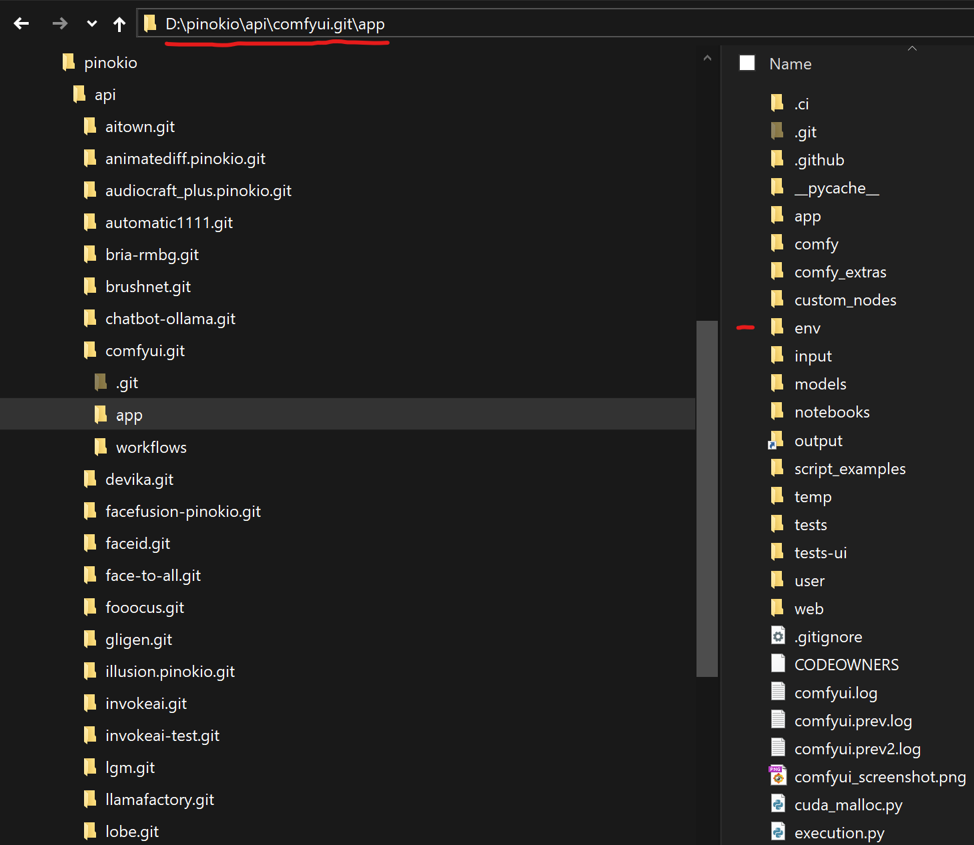Select facefusion-pinokio.git in the tree
This screenshot has height=845, width=974.
pyautogui.click(x=183, y=512)
